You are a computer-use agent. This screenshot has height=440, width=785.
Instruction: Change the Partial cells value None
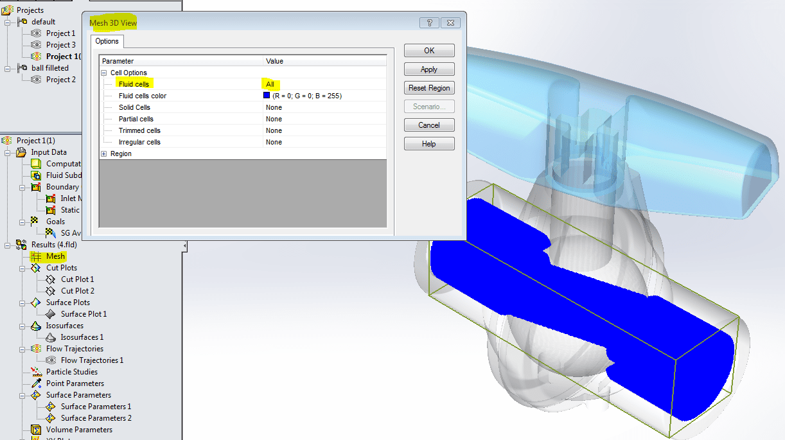click(274, 119)
